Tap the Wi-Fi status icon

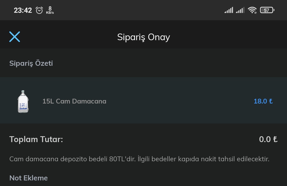coord(252,10)
